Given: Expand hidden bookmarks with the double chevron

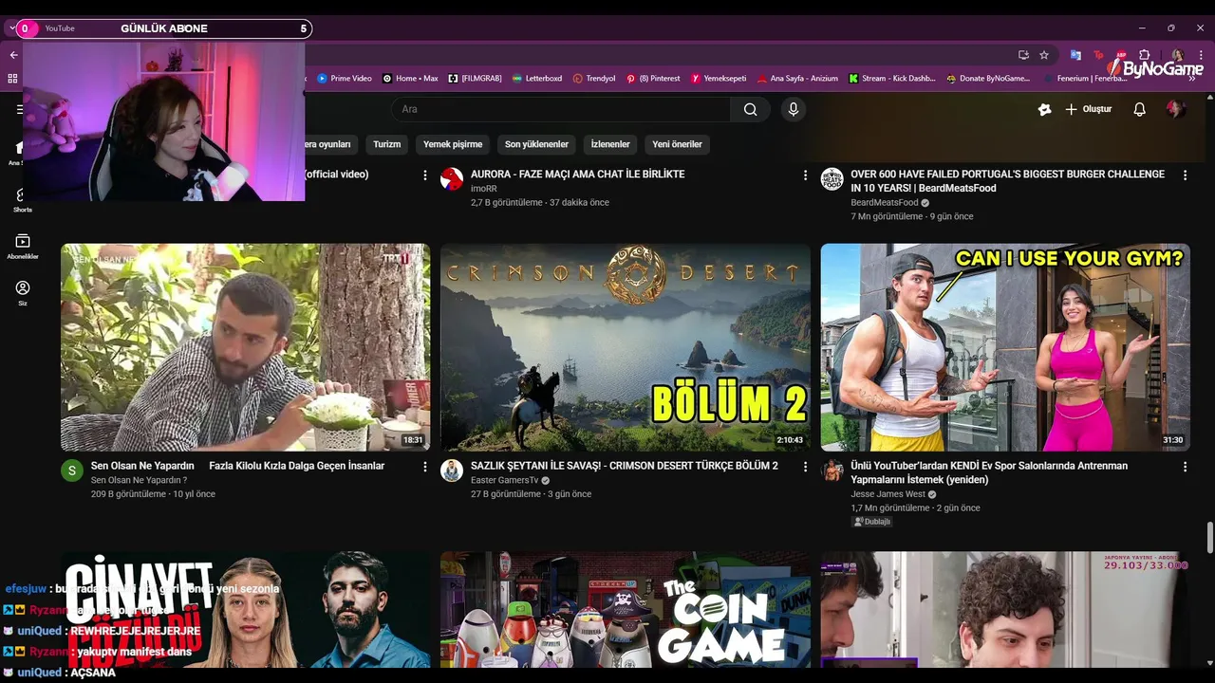Looking at the screenshot, I should (x=1193, y=79).
